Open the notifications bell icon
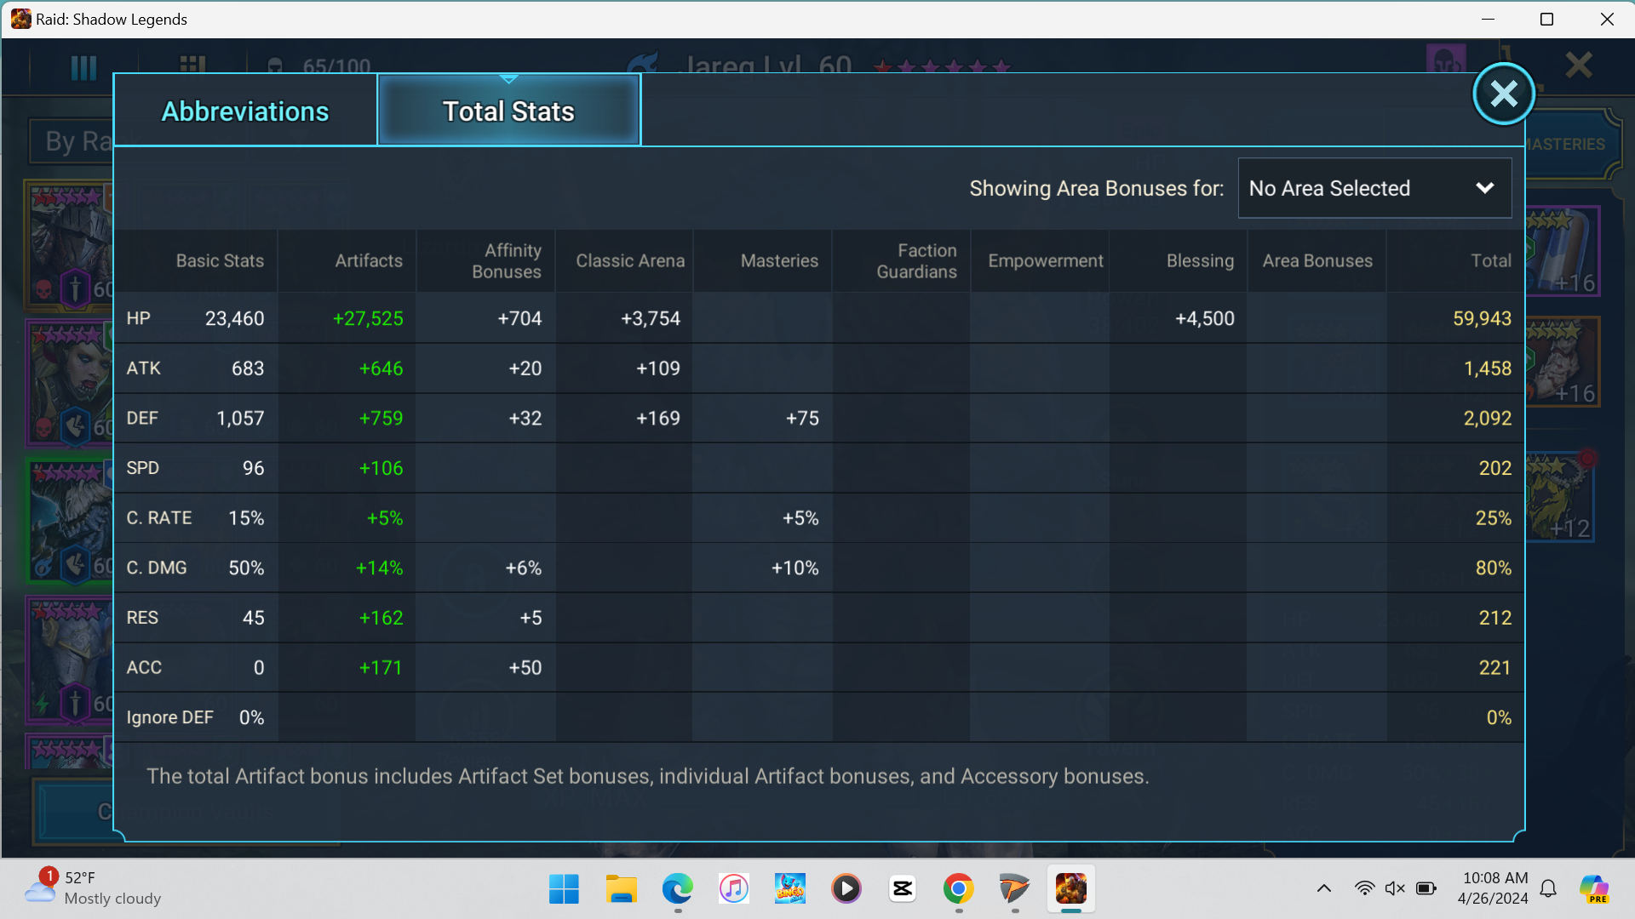This screenshot has width=1635, height=919. [1549, 888]
